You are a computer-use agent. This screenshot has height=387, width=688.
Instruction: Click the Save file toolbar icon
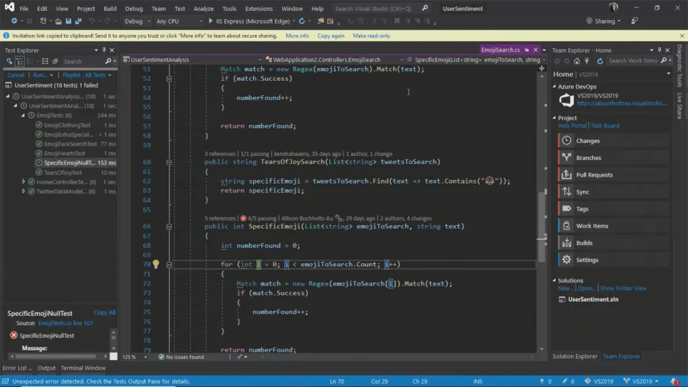coord(69,21)
